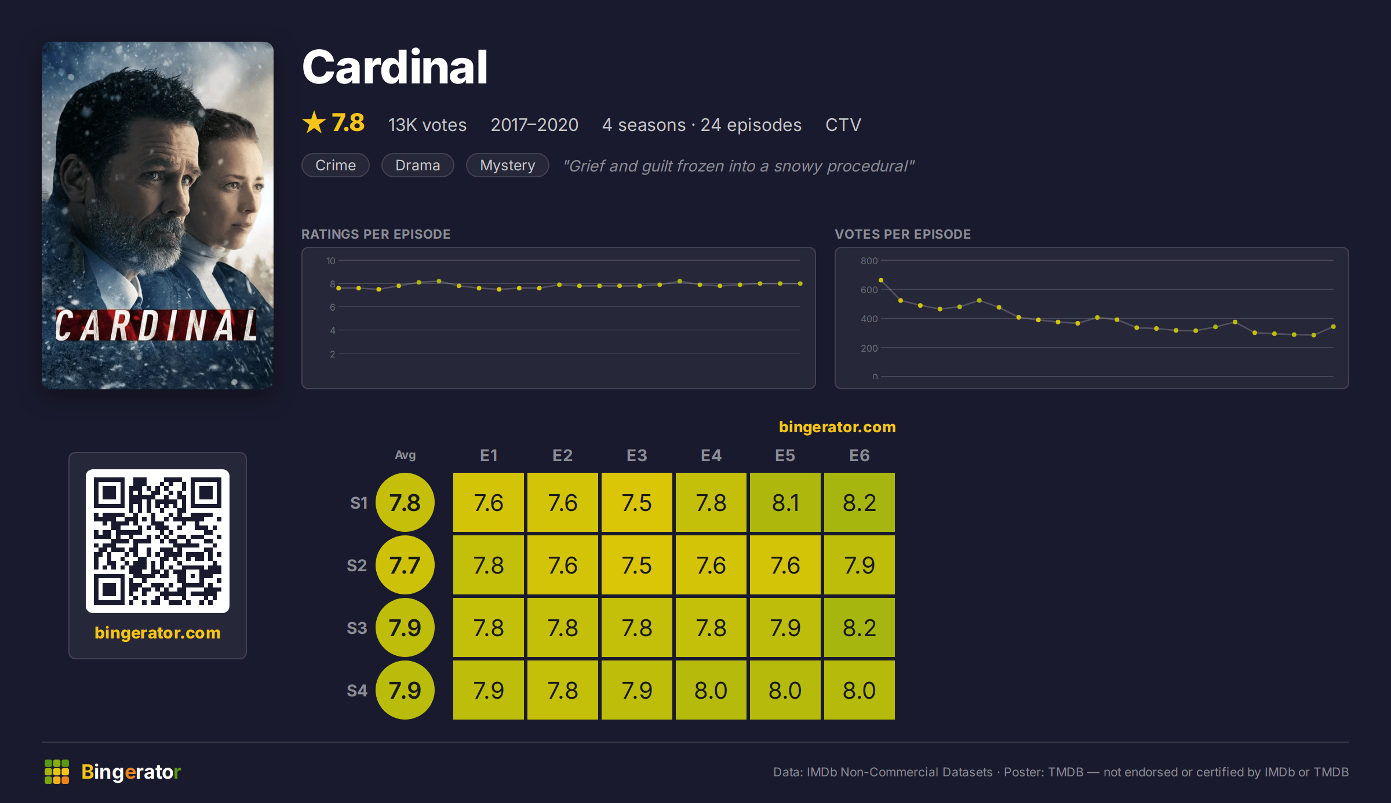
Task: Select S2 E3 rating cell 7.5
Action: (637, 565)
